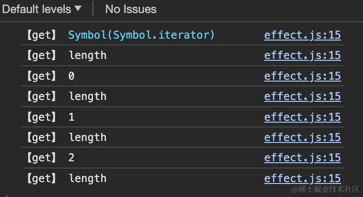Open effect.js:15 link for last length log
Image resolution: width=363 pixels, height=197 pixels.
[x=302, y=179]
